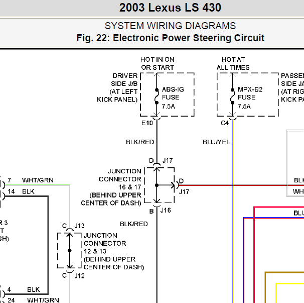Select connector label "C4"

pyautogui.click(x=225, y=123)
